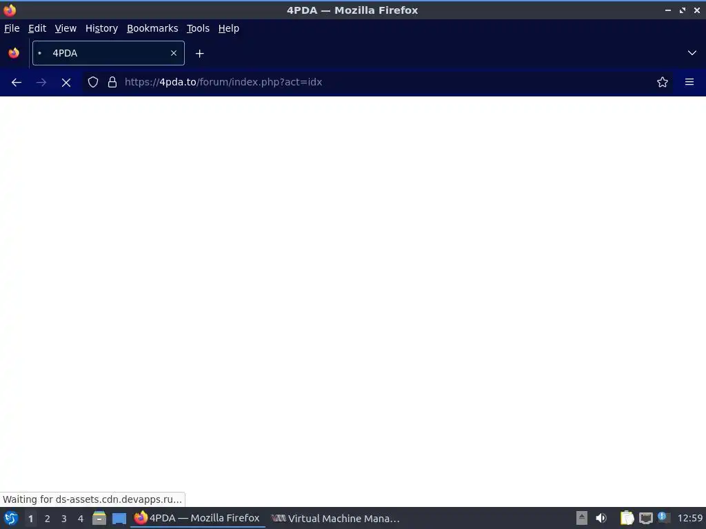The image size is (706, 529).
Task: Open the tracking protection shield icon
Action: (x=93, y=82)
